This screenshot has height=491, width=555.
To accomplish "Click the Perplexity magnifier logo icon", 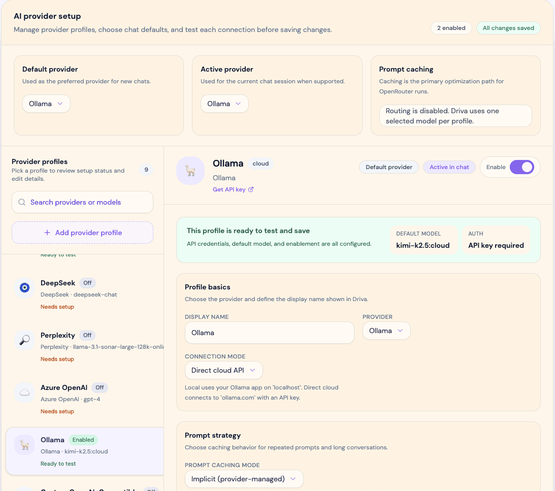I will (x=24, y=340).
